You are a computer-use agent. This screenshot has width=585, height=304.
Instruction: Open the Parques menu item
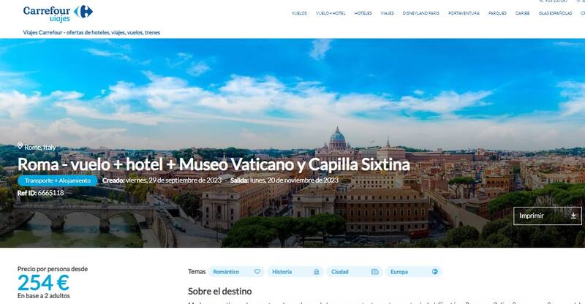click(x=497, y=13)
